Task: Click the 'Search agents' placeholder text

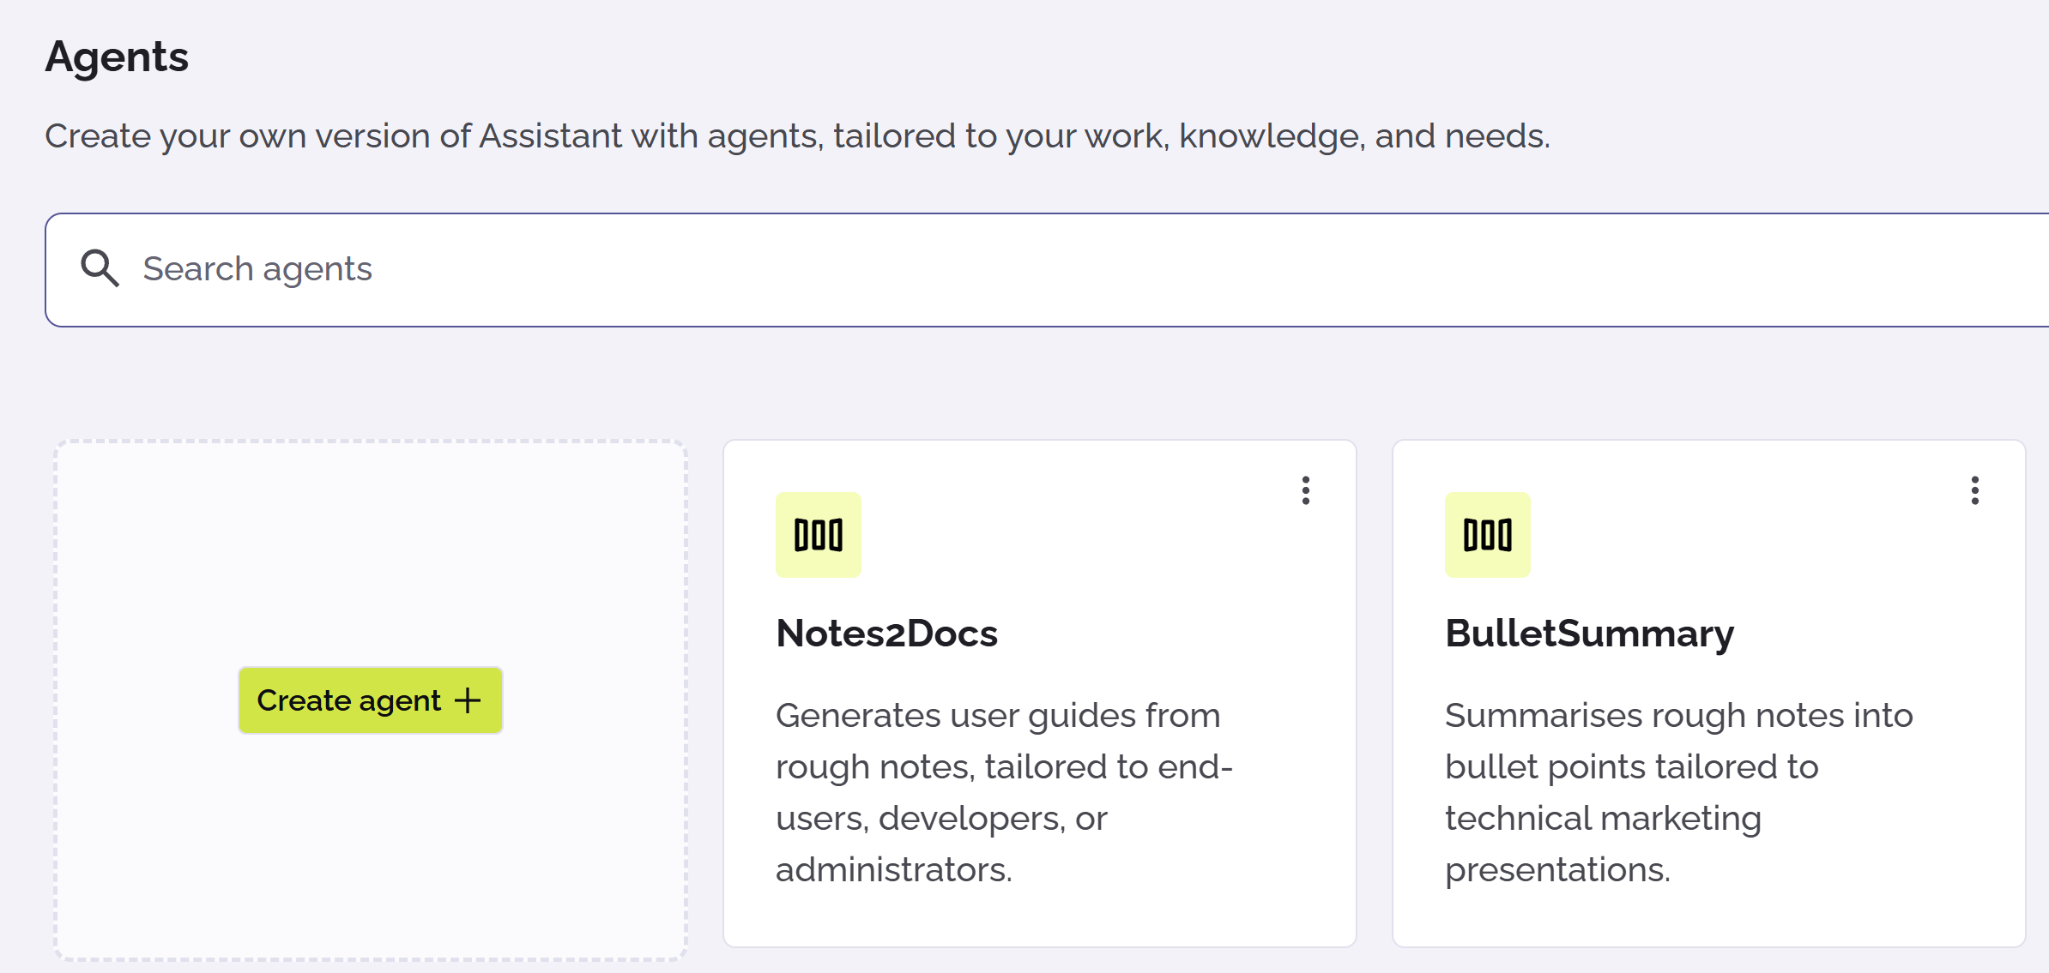Action: click(x=257, y=269)
